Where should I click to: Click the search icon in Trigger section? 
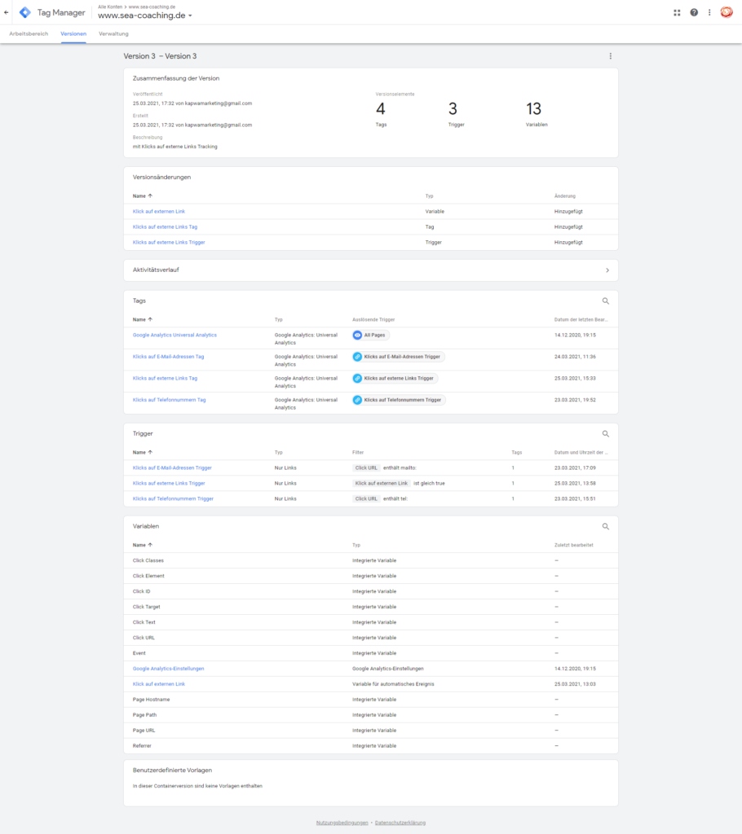click(605, 434)
